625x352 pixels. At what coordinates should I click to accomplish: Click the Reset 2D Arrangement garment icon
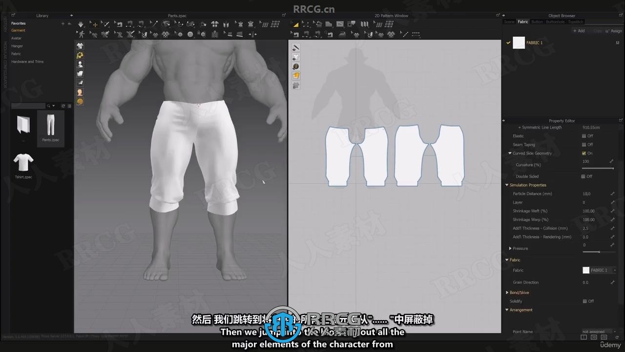point(215,24)
